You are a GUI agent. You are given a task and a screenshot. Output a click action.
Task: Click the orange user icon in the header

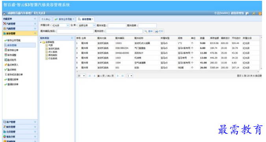(254, 13)
